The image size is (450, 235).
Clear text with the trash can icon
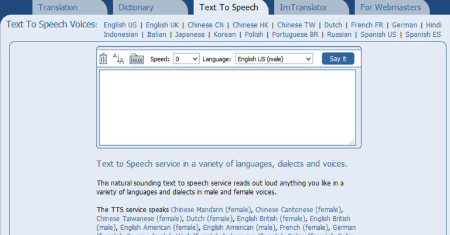[103, 59]
